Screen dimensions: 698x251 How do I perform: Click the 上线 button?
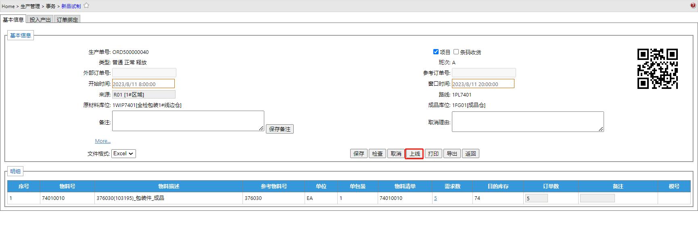(x=414, y=154)
